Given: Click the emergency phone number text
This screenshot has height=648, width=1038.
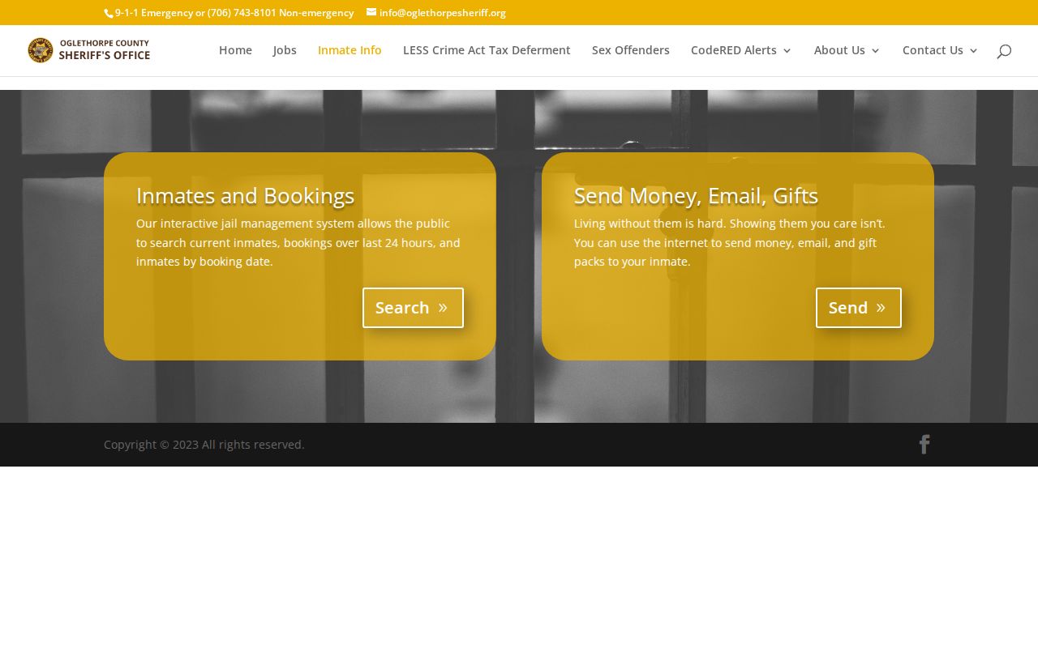Looking at the screenshot, I should (234, 13).
